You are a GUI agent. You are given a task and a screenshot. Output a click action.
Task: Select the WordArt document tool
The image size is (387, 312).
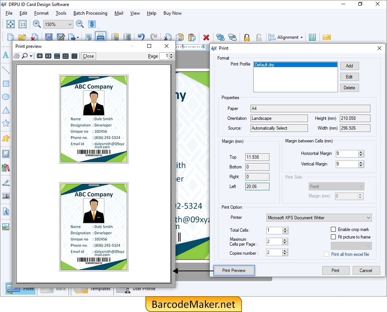(6, 211)
